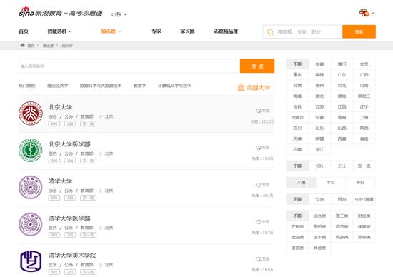Open the 清华大学医学部 emblem
This screenshot has width=393, height=277.
pos(31,224)
